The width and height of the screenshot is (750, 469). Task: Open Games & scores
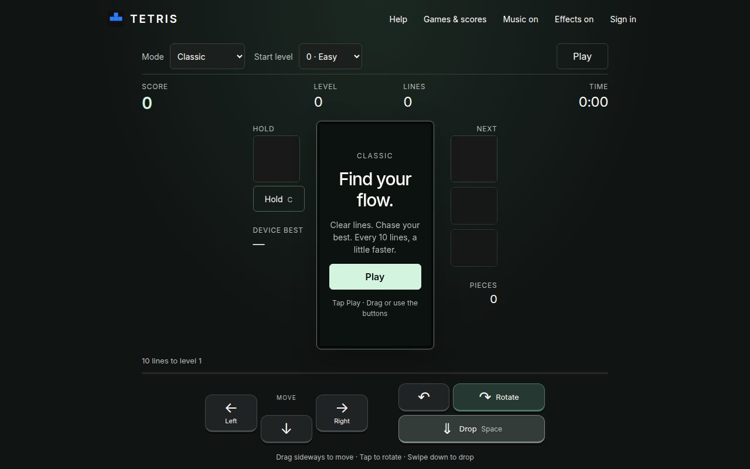tap(455, 19)
